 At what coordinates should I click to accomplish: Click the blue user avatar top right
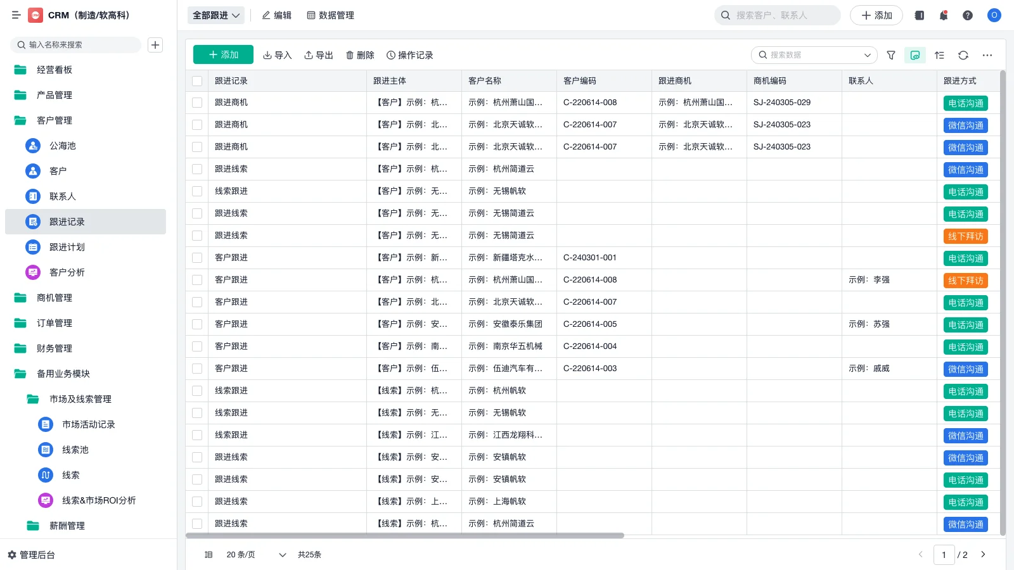994,15
